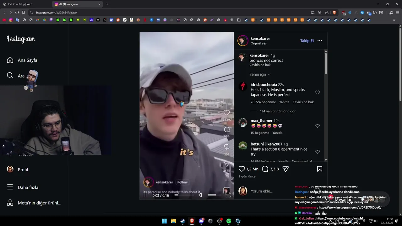The image size is (402, 226).
Task: Click Çevirisine bak under the caption
Action: [260, 65]
